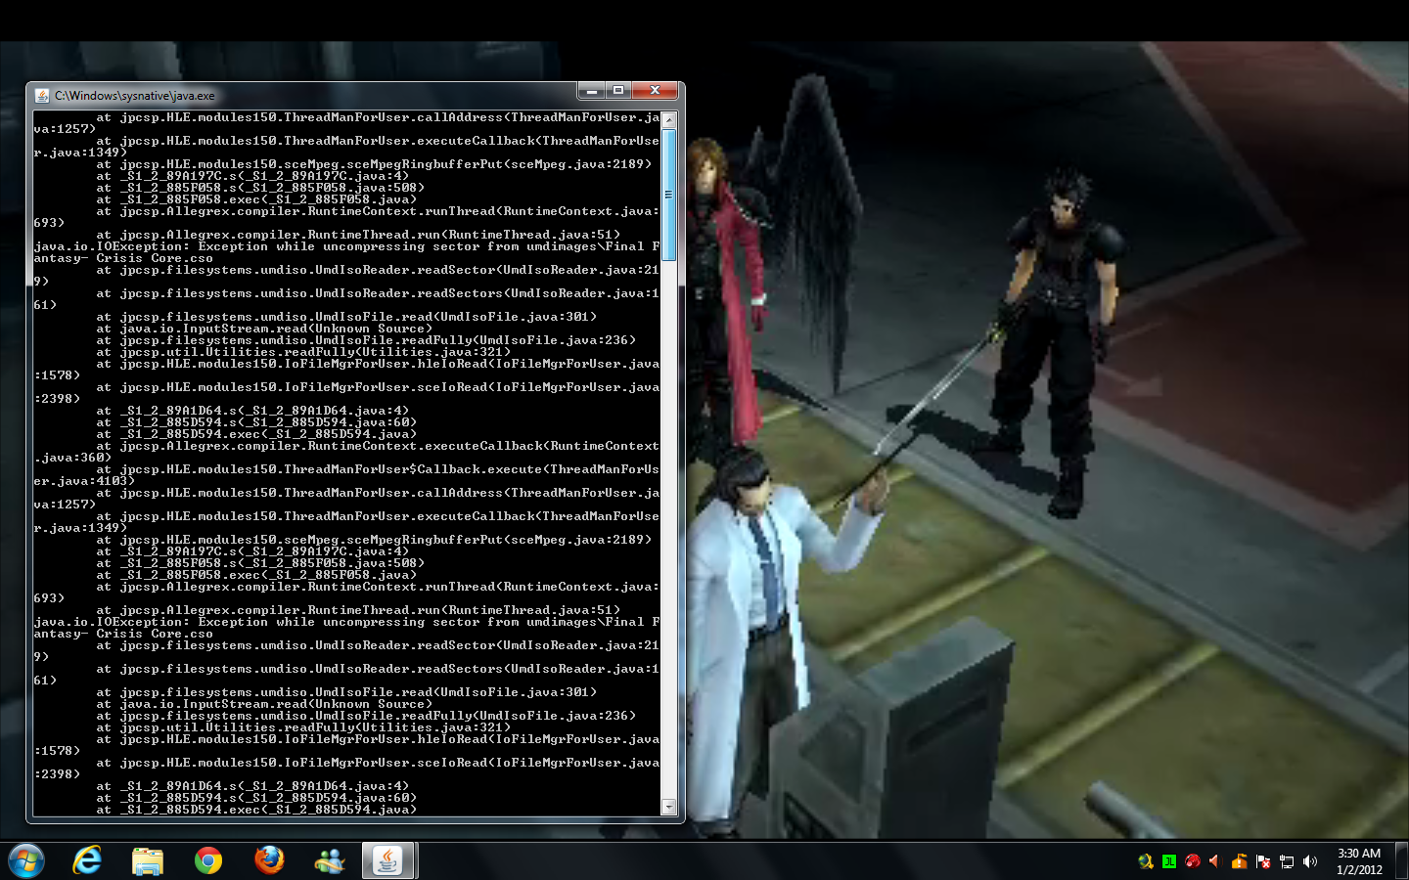Click the orange speaker tray icon
The height and width of the screenshot is (880, 1409).
1215,861
